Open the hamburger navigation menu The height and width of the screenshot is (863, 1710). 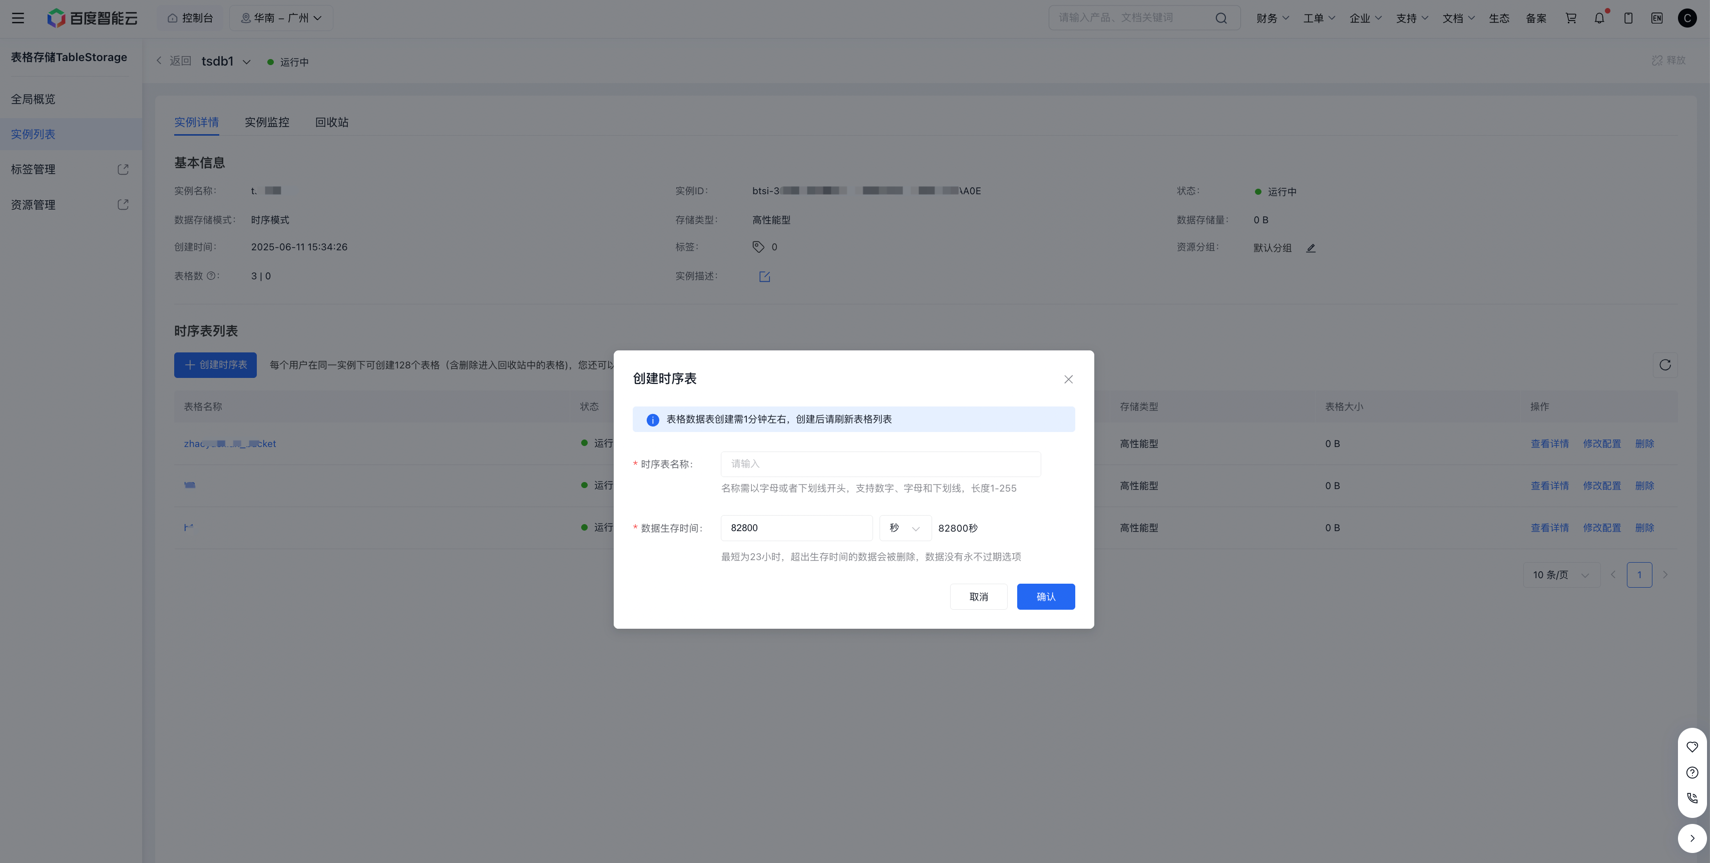coord(18,18)
